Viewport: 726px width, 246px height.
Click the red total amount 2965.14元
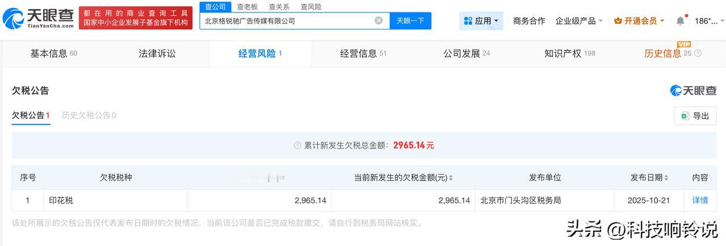[x=413, y=145]
